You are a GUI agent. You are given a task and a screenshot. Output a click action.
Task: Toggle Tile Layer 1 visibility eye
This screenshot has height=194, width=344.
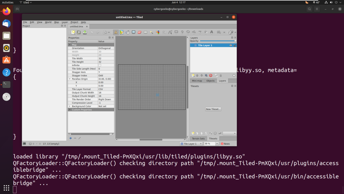coord(230,45)
